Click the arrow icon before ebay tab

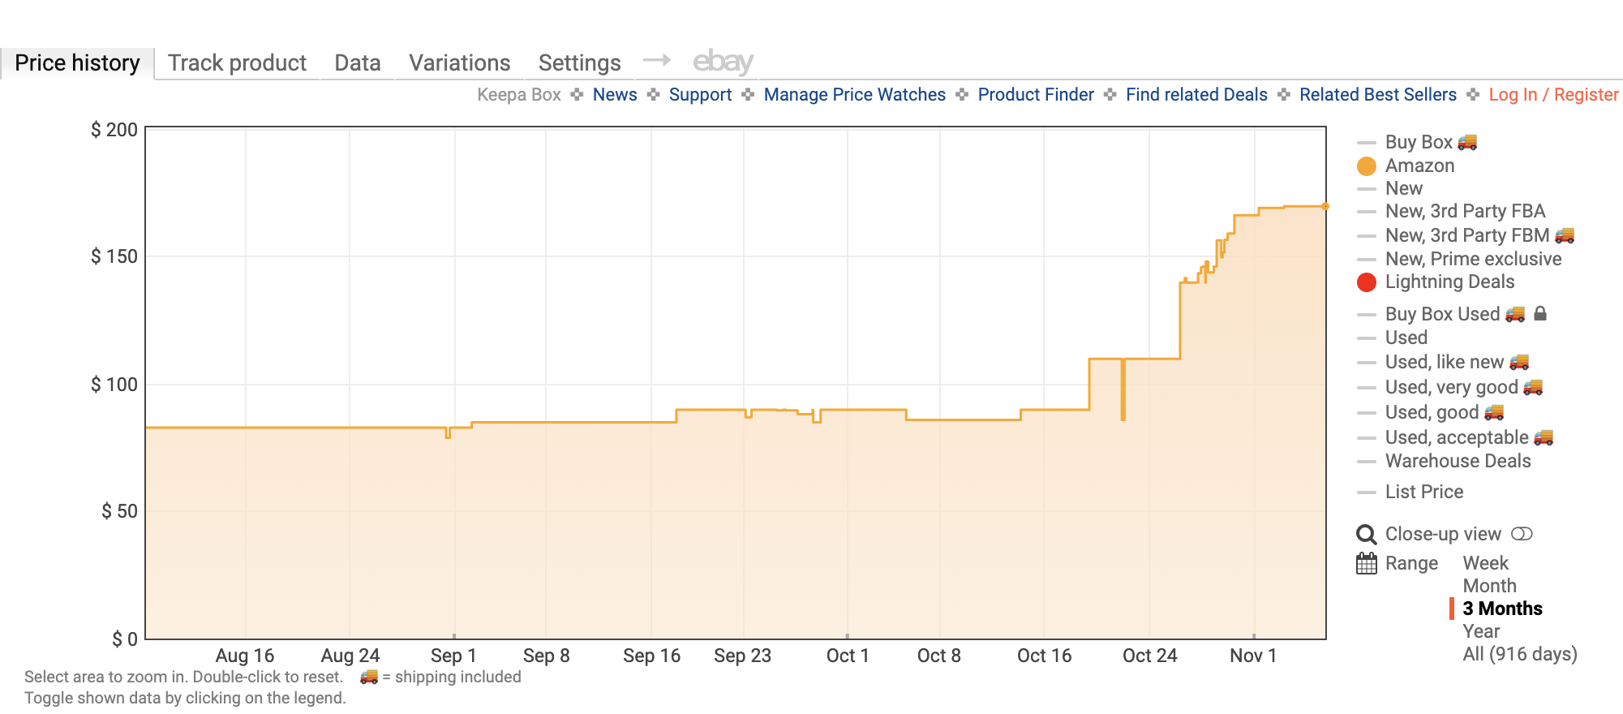pos(657,60)
